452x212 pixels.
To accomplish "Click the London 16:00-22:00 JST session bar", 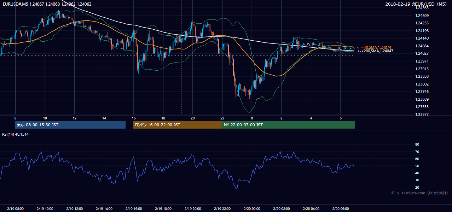I will (177, 125).
